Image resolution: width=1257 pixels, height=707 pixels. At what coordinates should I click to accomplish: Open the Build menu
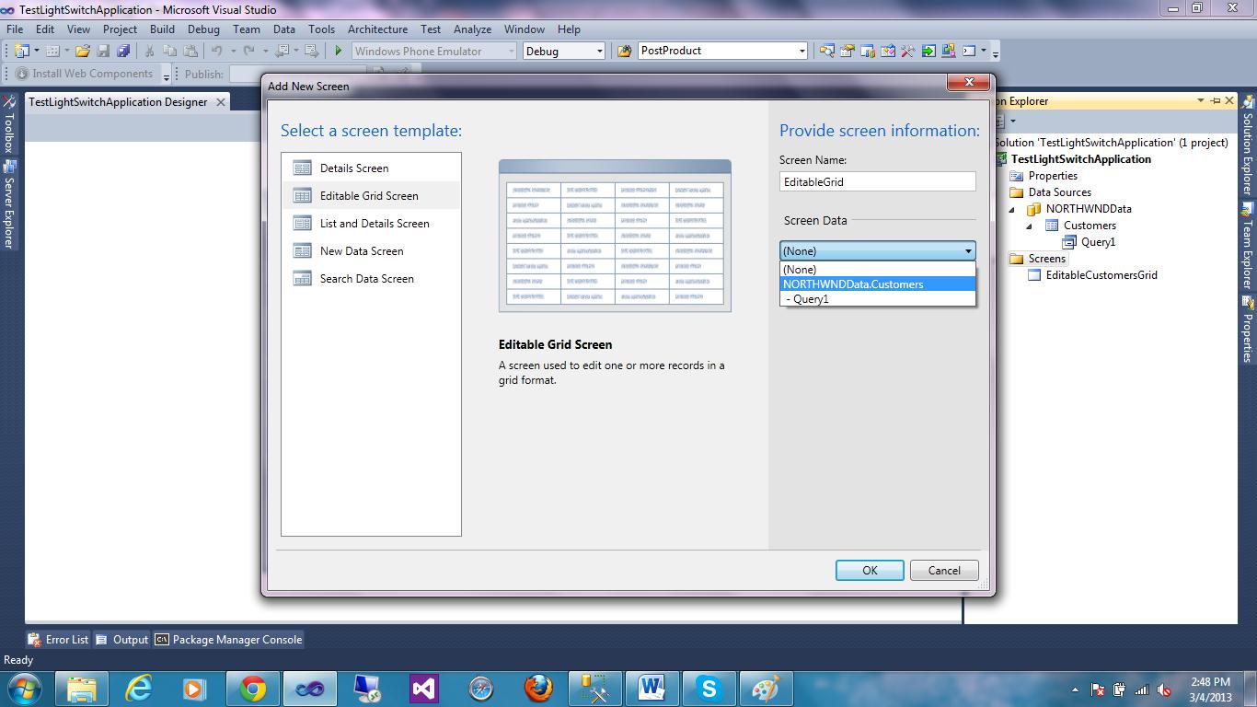pyautogui.click(x=162, y=29)
